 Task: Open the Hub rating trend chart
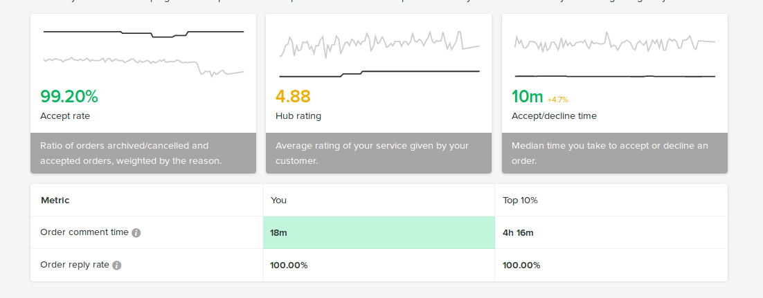(379, 52)
